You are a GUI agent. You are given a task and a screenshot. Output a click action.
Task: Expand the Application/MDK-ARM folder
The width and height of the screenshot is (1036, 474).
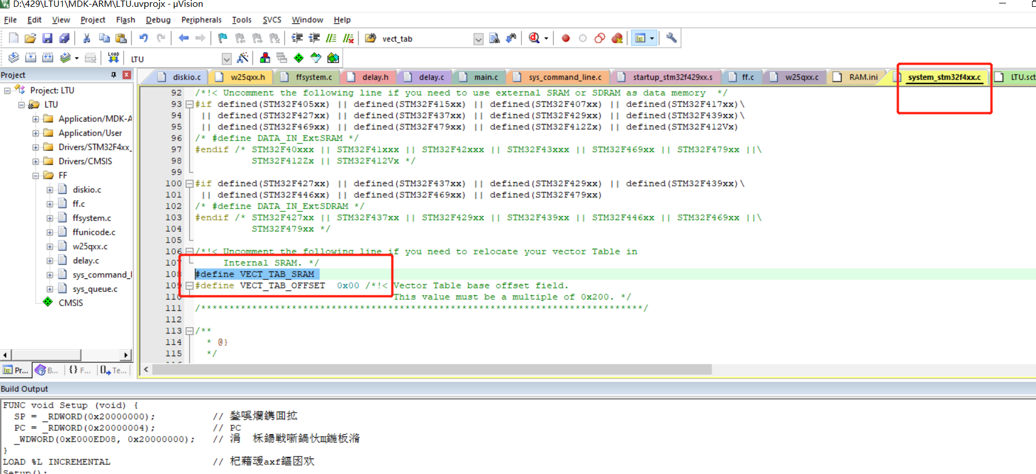coord(35,118)
